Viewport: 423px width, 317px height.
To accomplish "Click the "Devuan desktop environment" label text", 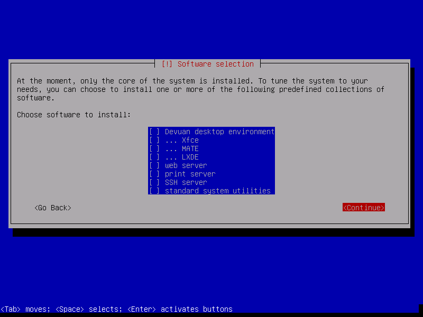I will pos(219,132).
